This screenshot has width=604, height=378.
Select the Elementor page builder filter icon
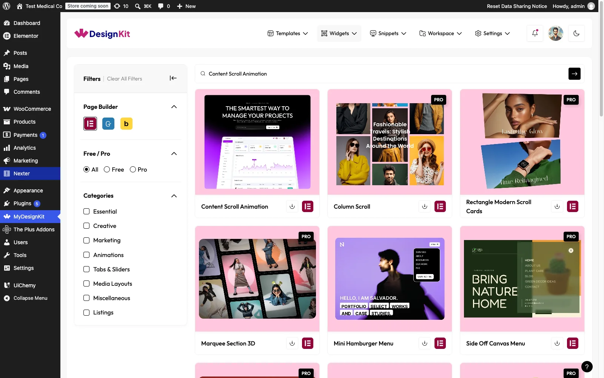click(90, 124)
